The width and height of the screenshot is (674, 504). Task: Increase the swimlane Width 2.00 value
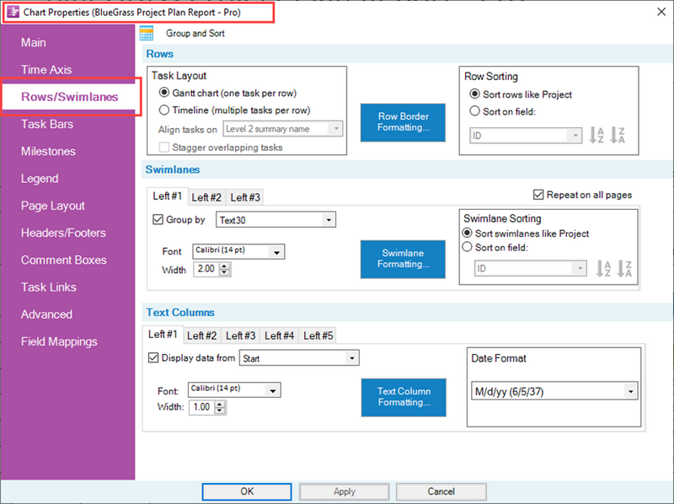pyautogui.click(x=225, y=265)
